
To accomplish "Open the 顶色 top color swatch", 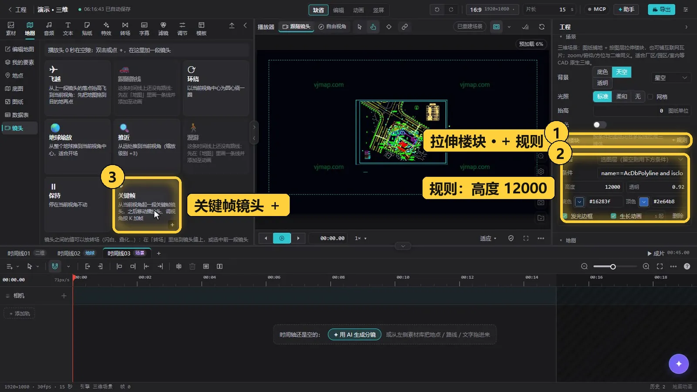I will [x=644, y=202].
